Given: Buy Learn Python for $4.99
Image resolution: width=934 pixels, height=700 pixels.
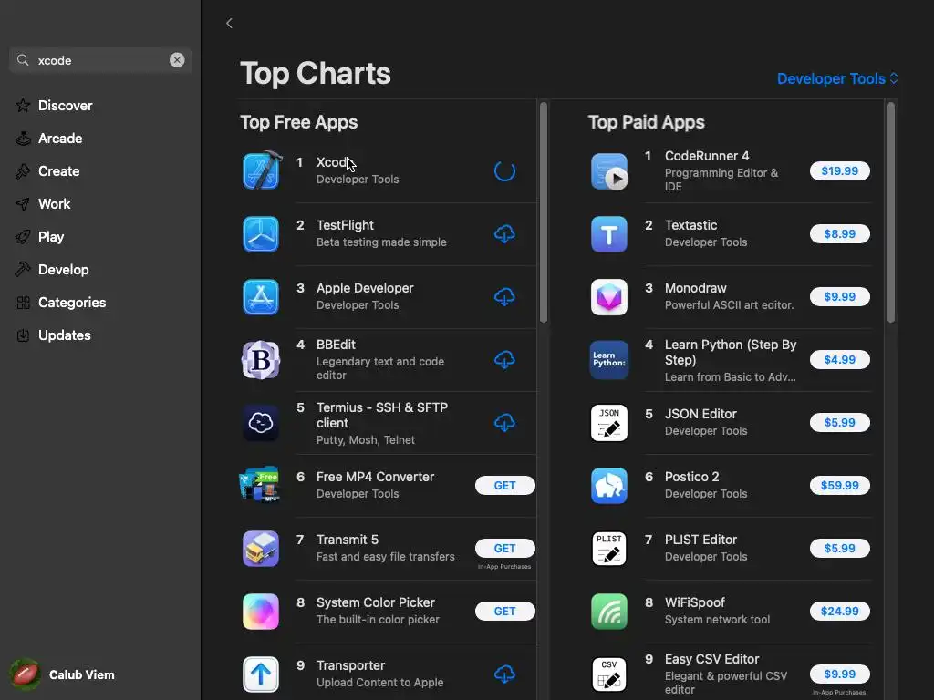Looking at the screenshot, I should pyautogui.click(x=839, y=359).
